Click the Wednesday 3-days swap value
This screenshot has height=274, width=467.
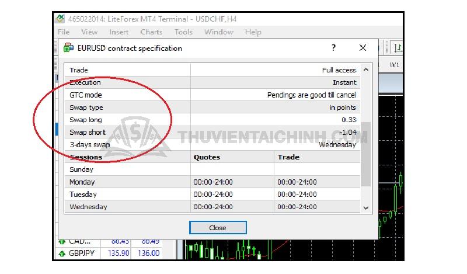coord(337,145)
